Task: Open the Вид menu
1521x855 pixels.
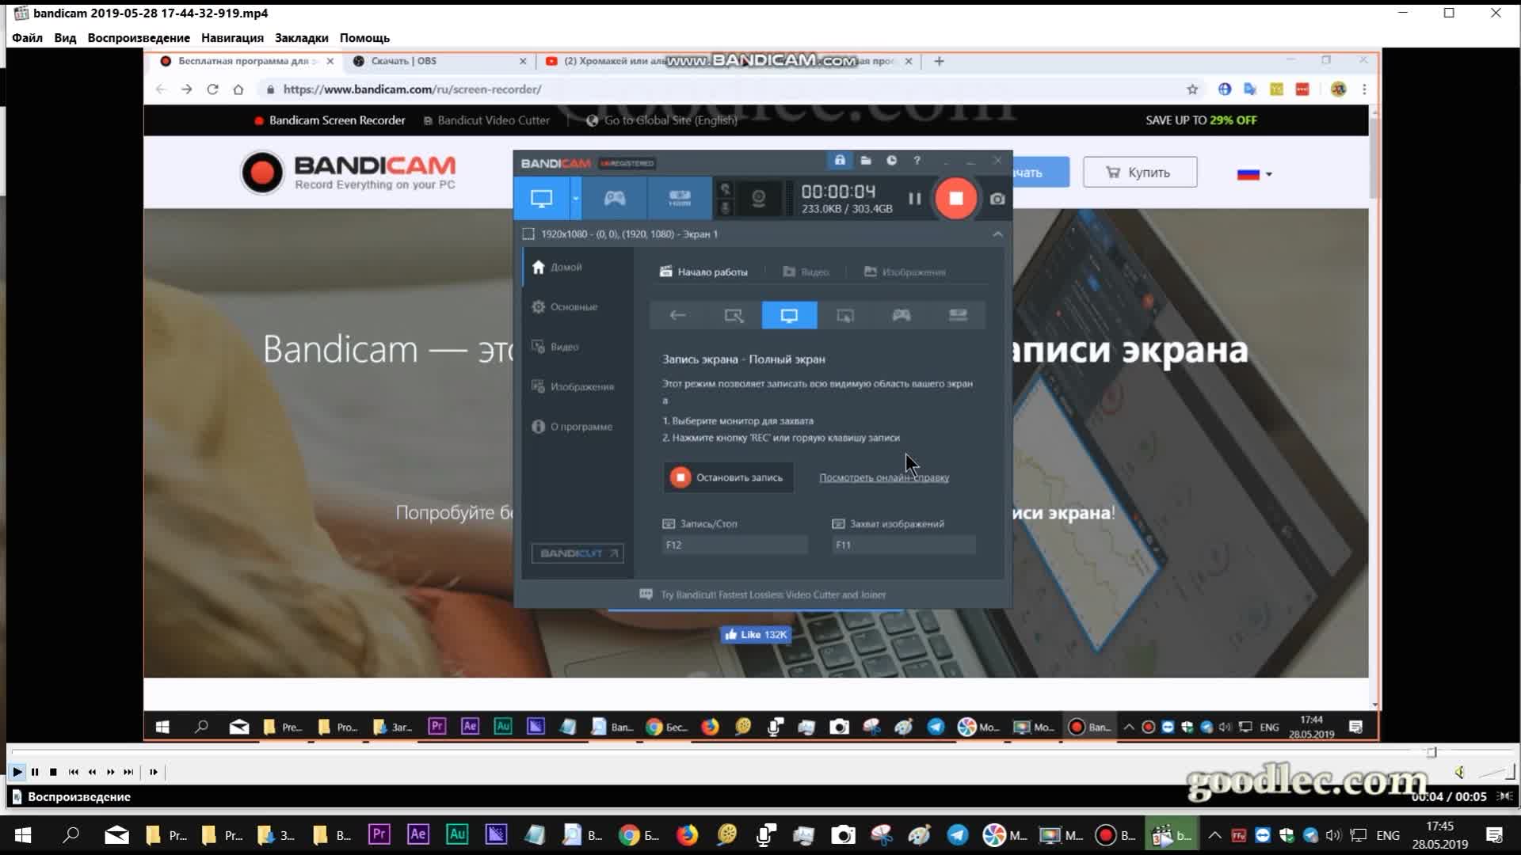Action: 65,38
